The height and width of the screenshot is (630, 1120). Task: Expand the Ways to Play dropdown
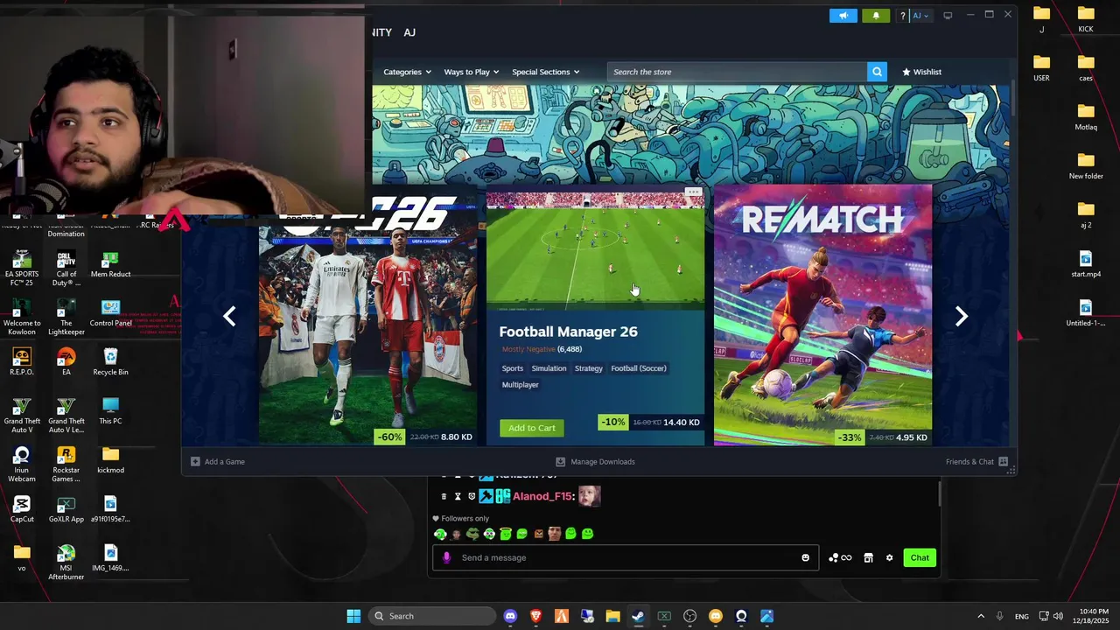coord(472,72)
